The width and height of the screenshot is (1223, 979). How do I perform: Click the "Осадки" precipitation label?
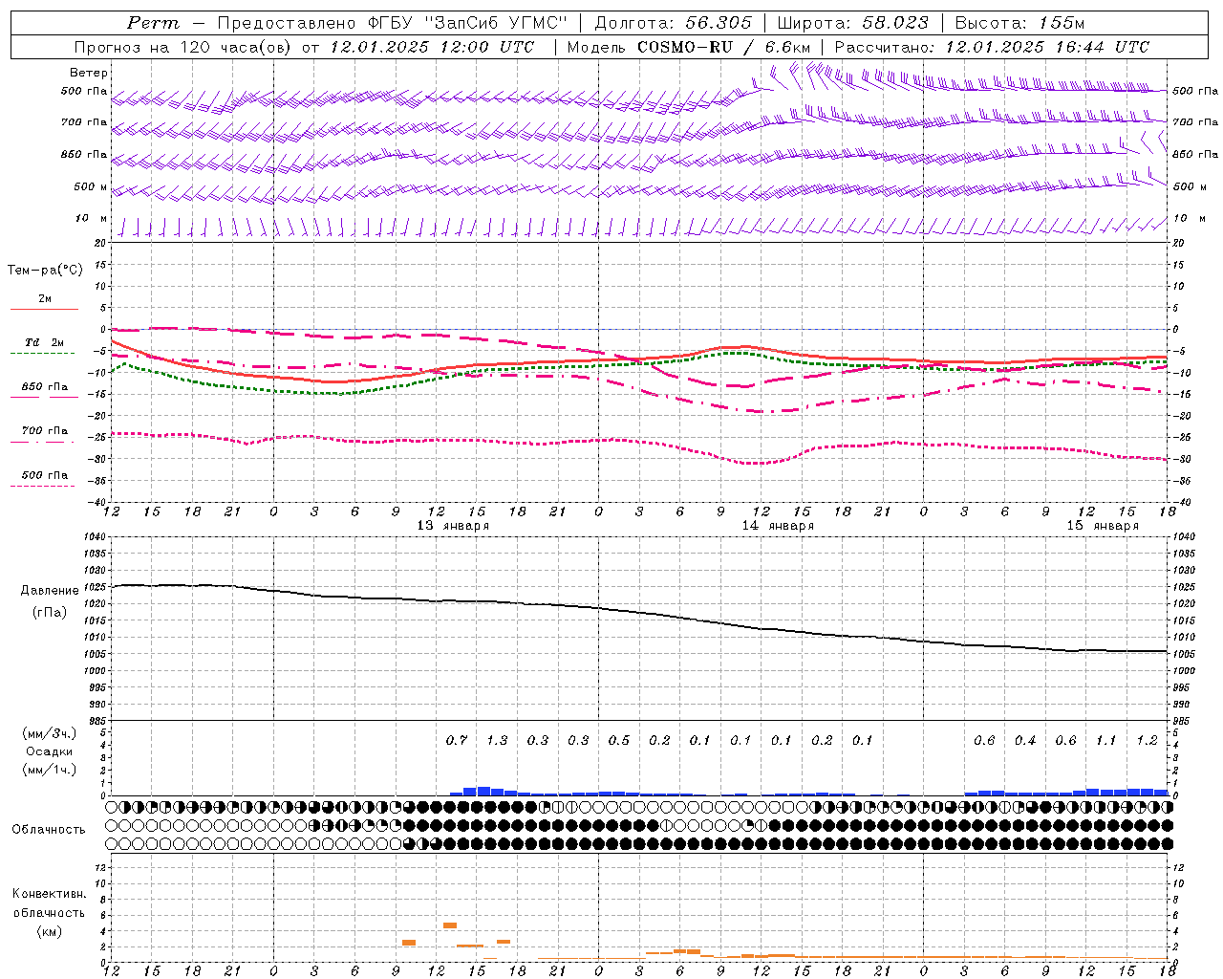point(50,751)
